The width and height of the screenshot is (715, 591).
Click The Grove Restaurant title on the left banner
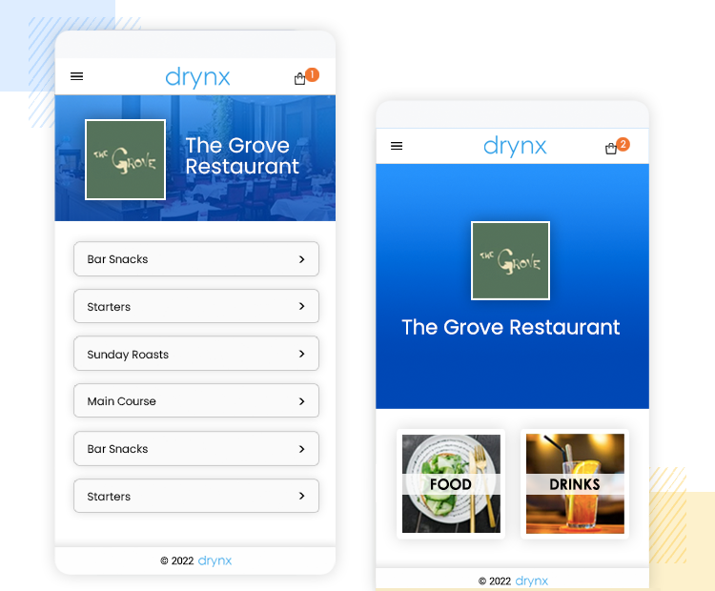click(242, 156)
